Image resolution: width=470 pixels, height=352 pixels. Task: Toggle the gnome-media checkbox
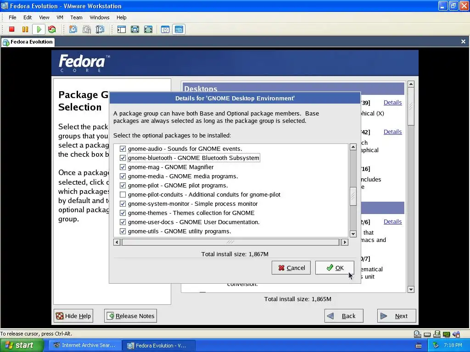123,176
